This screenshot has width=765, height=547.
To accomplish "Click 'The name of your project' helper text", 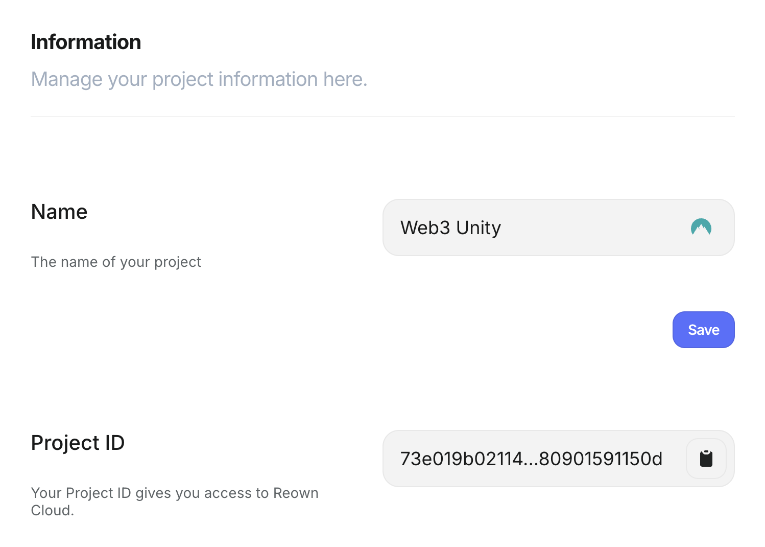I will click(x=116, y=262).
